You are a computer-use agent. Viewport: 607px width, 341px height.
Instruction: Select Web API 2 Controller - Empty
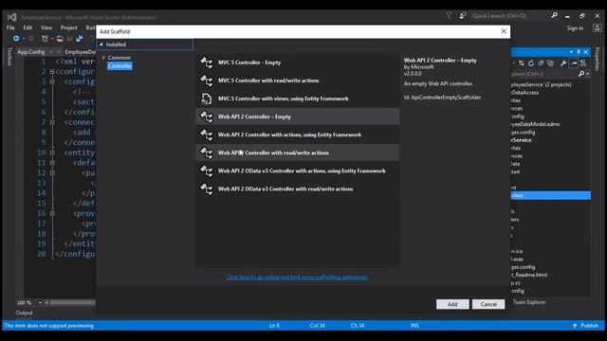(x=297, y=117)
